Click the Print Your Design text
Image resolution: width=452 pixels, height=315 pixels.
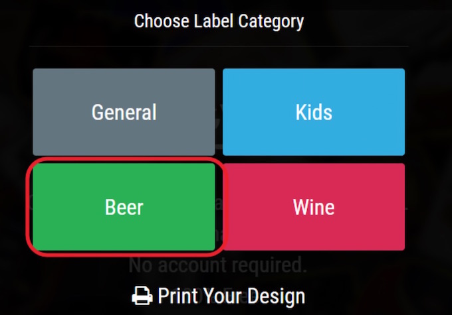click(231, 296)
